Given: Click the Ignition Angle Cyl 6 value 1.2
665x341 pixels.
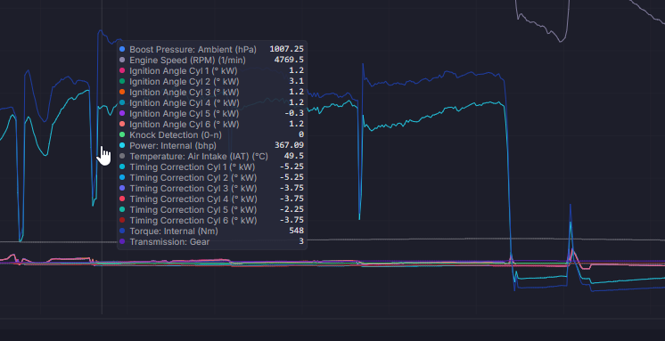Looking at the screenshot, I should [x=298, y=124].
